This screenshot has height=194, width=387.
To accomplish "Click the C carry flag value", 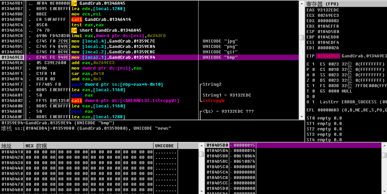I will point(313,64).
